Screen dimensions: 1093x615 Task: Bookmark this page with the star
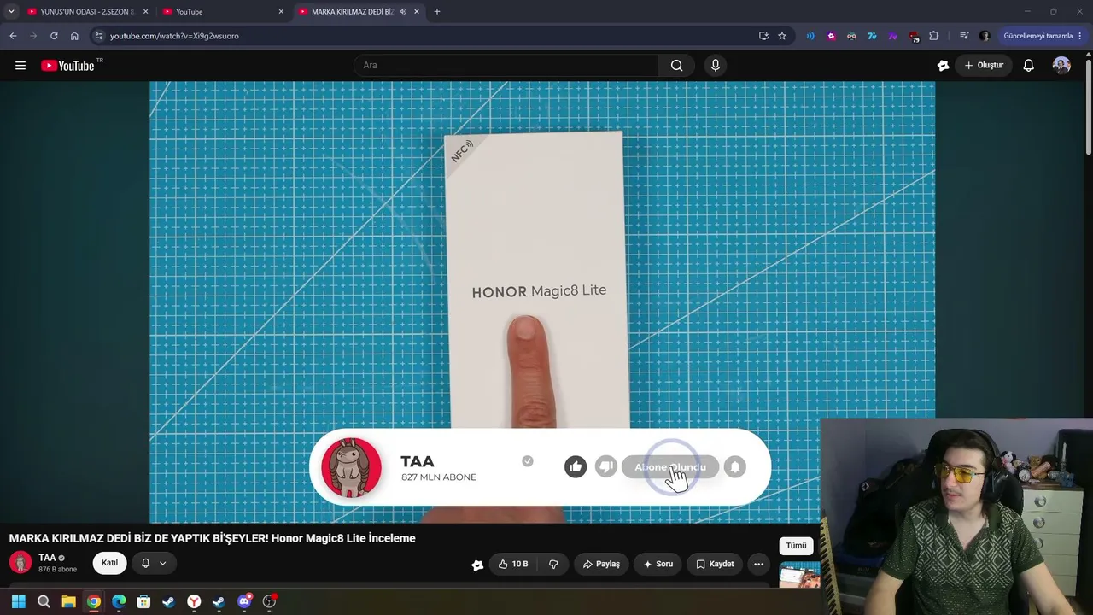click(781, 36)
